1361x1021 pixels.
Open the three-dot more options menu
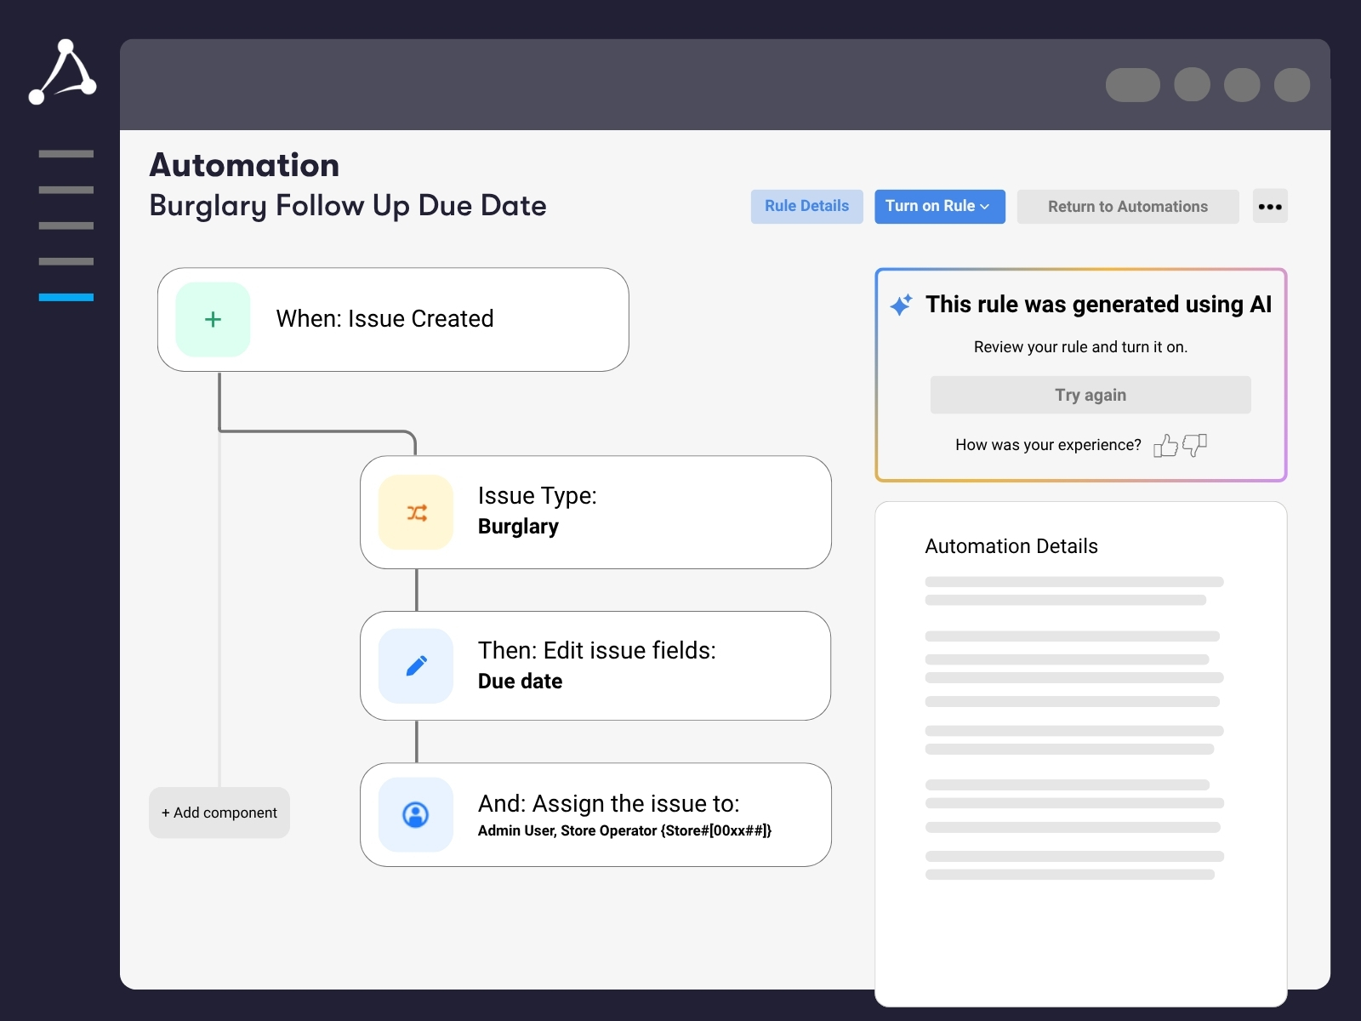click(1269, 207)
